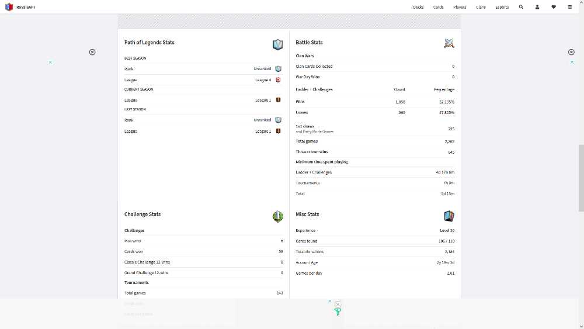Select the Cards found 106 / 110 value
The height and width of the screenshot is (329, 584).
pos(447,241)
